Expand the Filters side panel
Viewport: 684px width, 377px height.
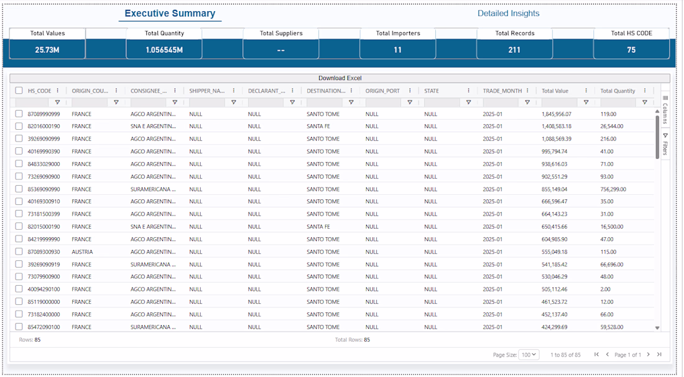coord(665,144)
